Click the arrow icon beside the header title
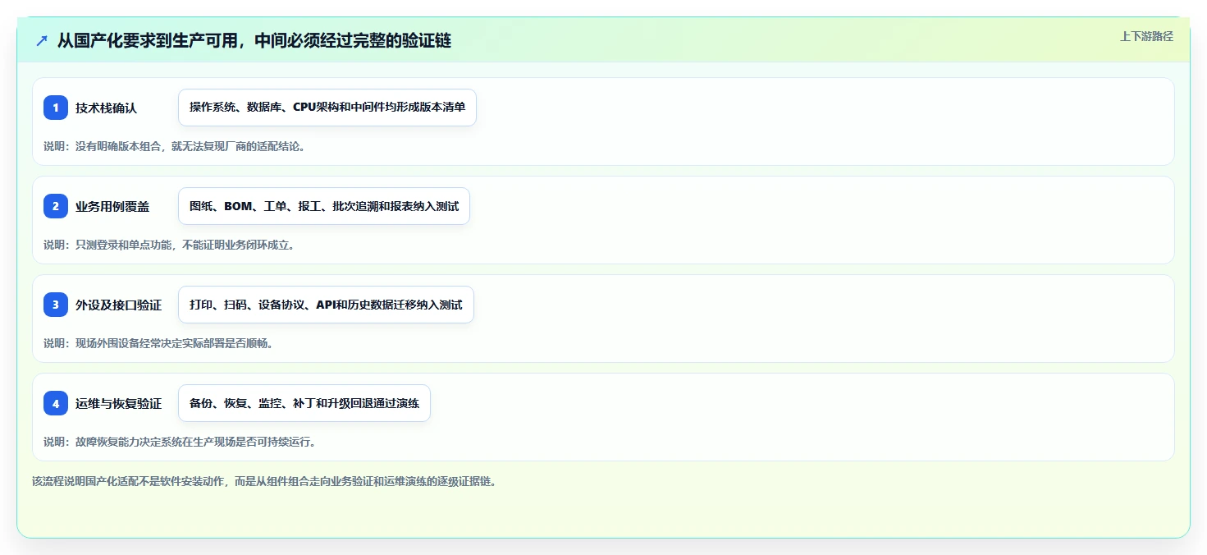The image size is (1207, 555). coord(42,41)
